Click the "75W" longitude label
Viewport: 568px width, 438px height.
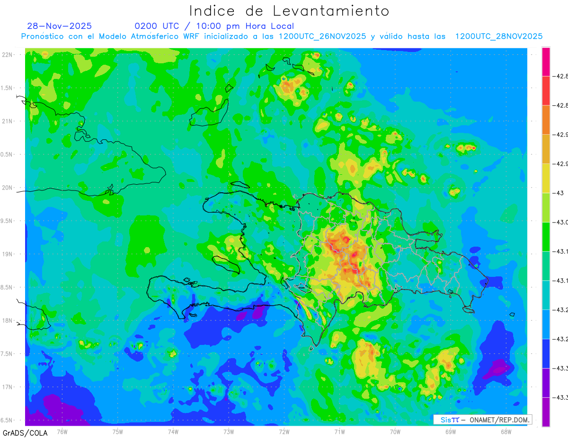[x=118, y=431]
